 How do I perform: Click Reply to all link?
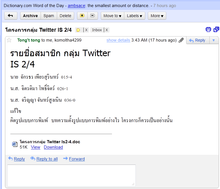pos(47,159)
